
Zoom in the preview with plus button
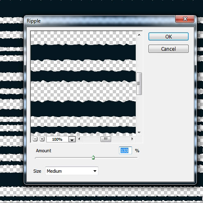click(42, 139)
